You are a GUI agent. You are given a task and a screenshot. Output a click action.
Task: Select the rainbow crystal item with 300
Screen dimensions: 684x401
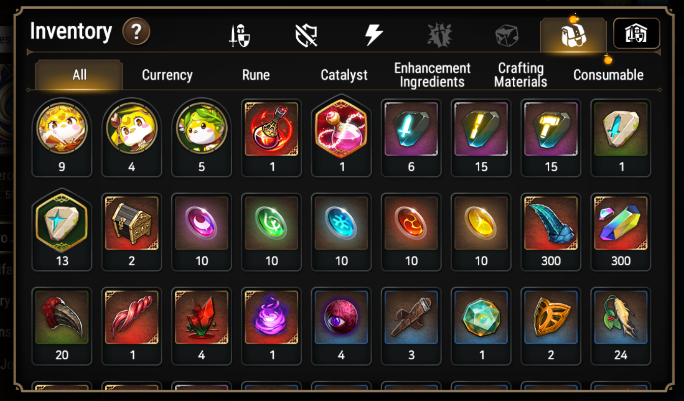[621, 232]
